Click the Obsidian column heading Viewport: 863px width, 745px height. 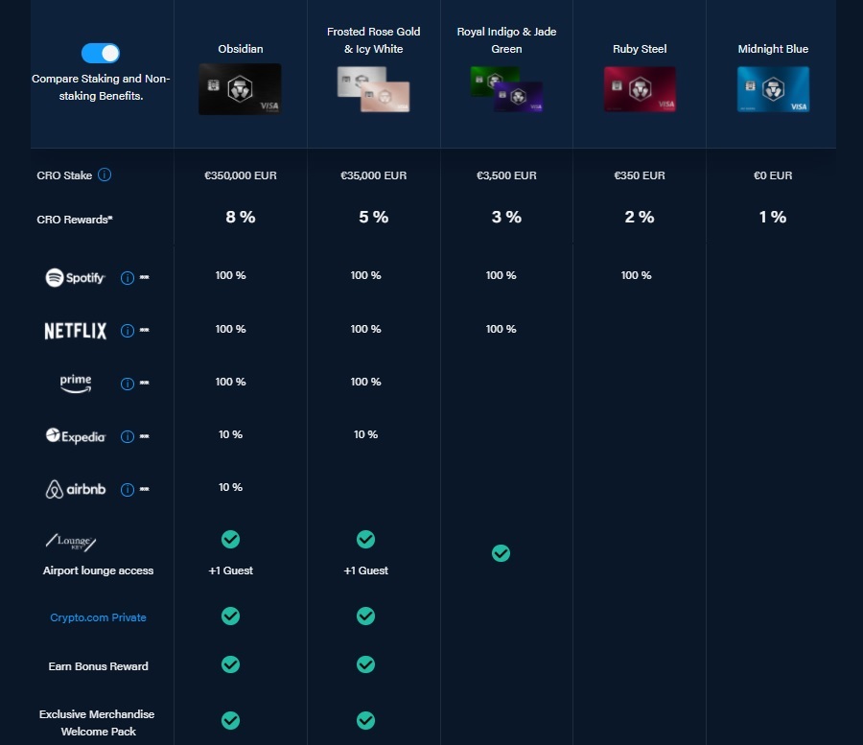(x=241, y=49)
